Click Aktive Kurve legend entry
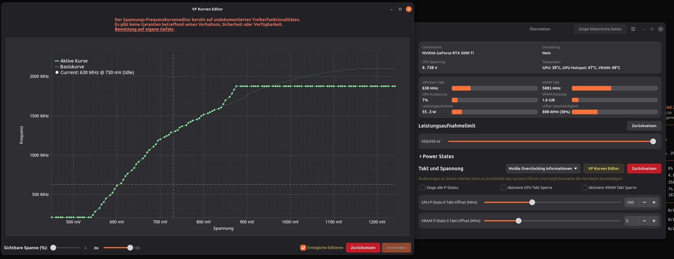Screen dimensions: 674x259 [x=71, y=61]
